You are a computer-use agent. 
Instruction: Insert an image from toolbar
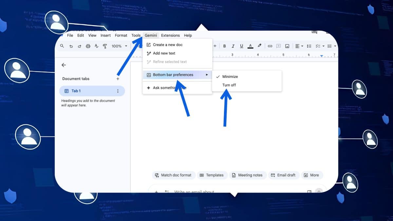click(287, 46)
